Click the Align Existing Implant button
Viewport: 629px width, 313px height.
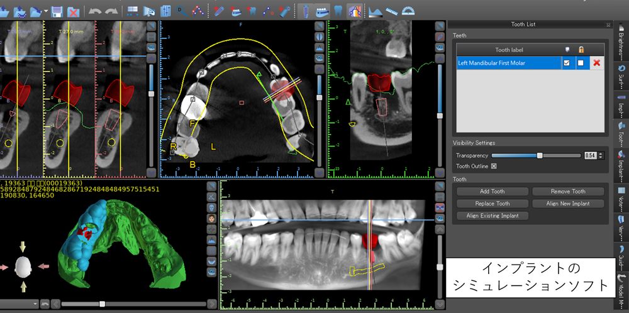coord(493,216)
